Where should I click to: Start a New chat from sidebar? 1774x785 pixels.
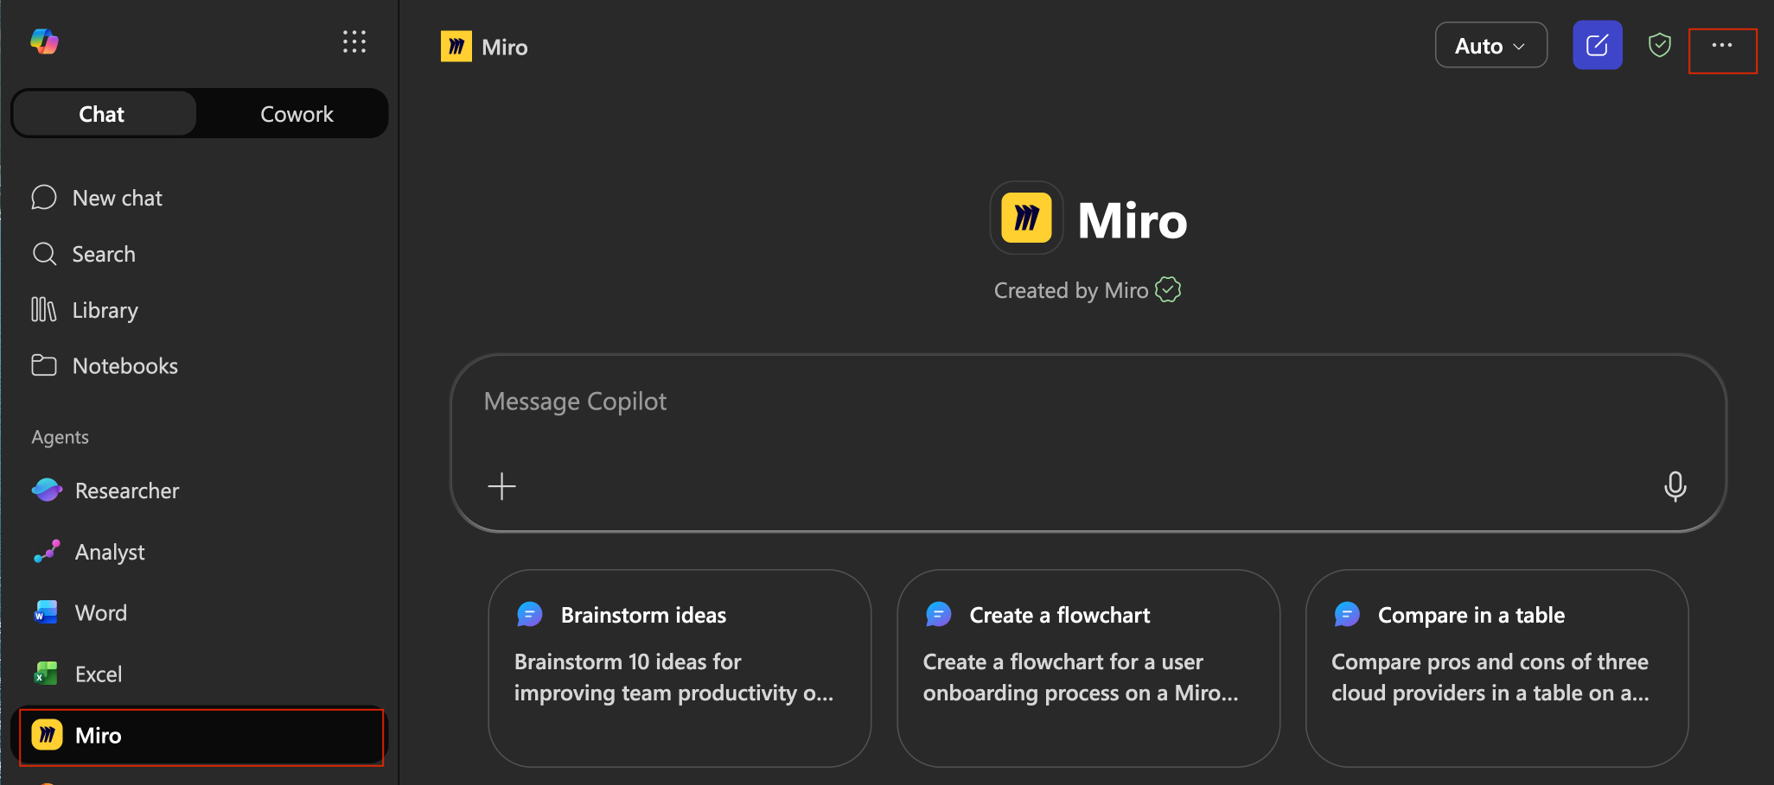[x=200, y=198]
